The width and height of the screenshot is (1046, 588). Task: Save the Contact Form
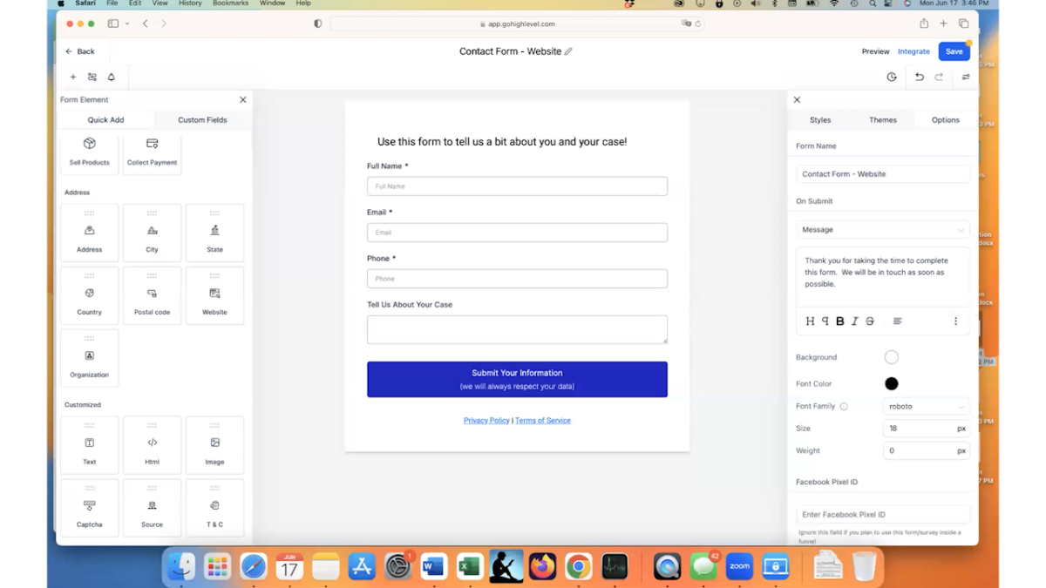[x=954, y=51]
